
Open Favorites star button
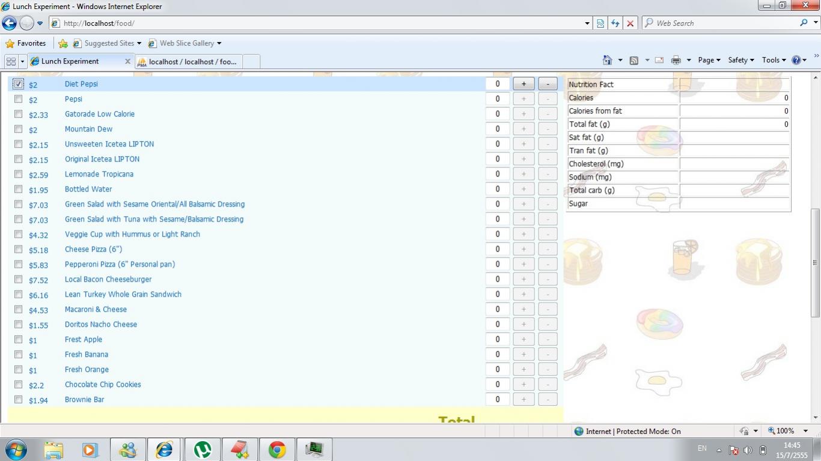pos(26,43)
